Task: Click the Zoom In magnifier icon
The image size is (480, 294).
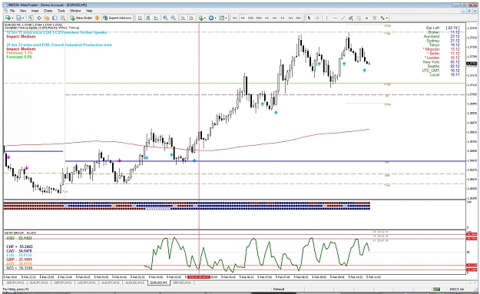Action: [x=165, y=18]
